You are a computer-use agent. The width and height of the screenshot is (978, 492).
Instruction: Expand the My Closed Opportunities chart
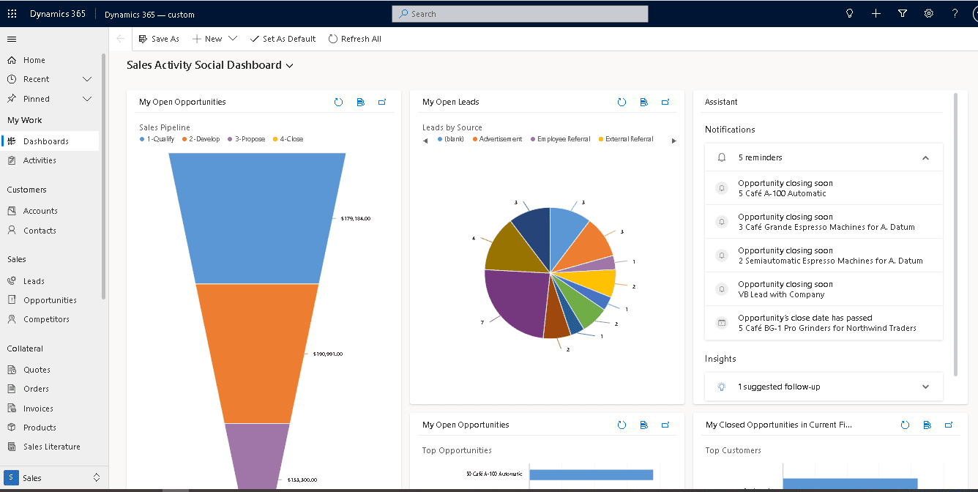(x=949, y=425)
